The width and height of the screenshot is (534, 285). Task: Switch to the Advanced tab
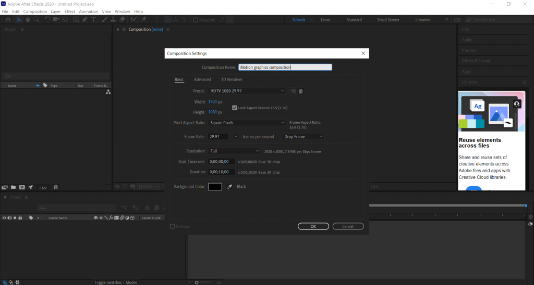(x=202, y=80)
